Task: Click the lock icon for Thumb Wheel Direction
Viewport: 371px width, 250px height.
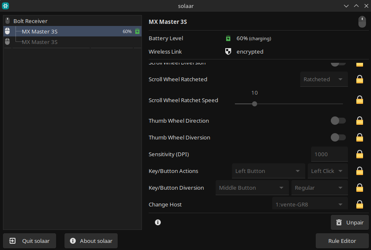Action: [x=359, y=121]
